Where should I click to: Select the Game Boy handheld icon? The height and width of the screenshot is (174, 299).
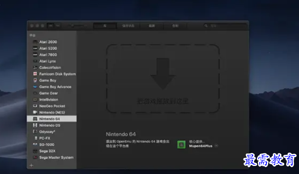[x=35, y=81]
